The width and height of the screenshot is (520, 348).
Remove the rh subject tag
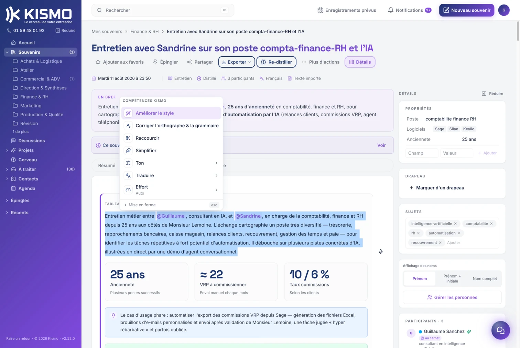418,233
